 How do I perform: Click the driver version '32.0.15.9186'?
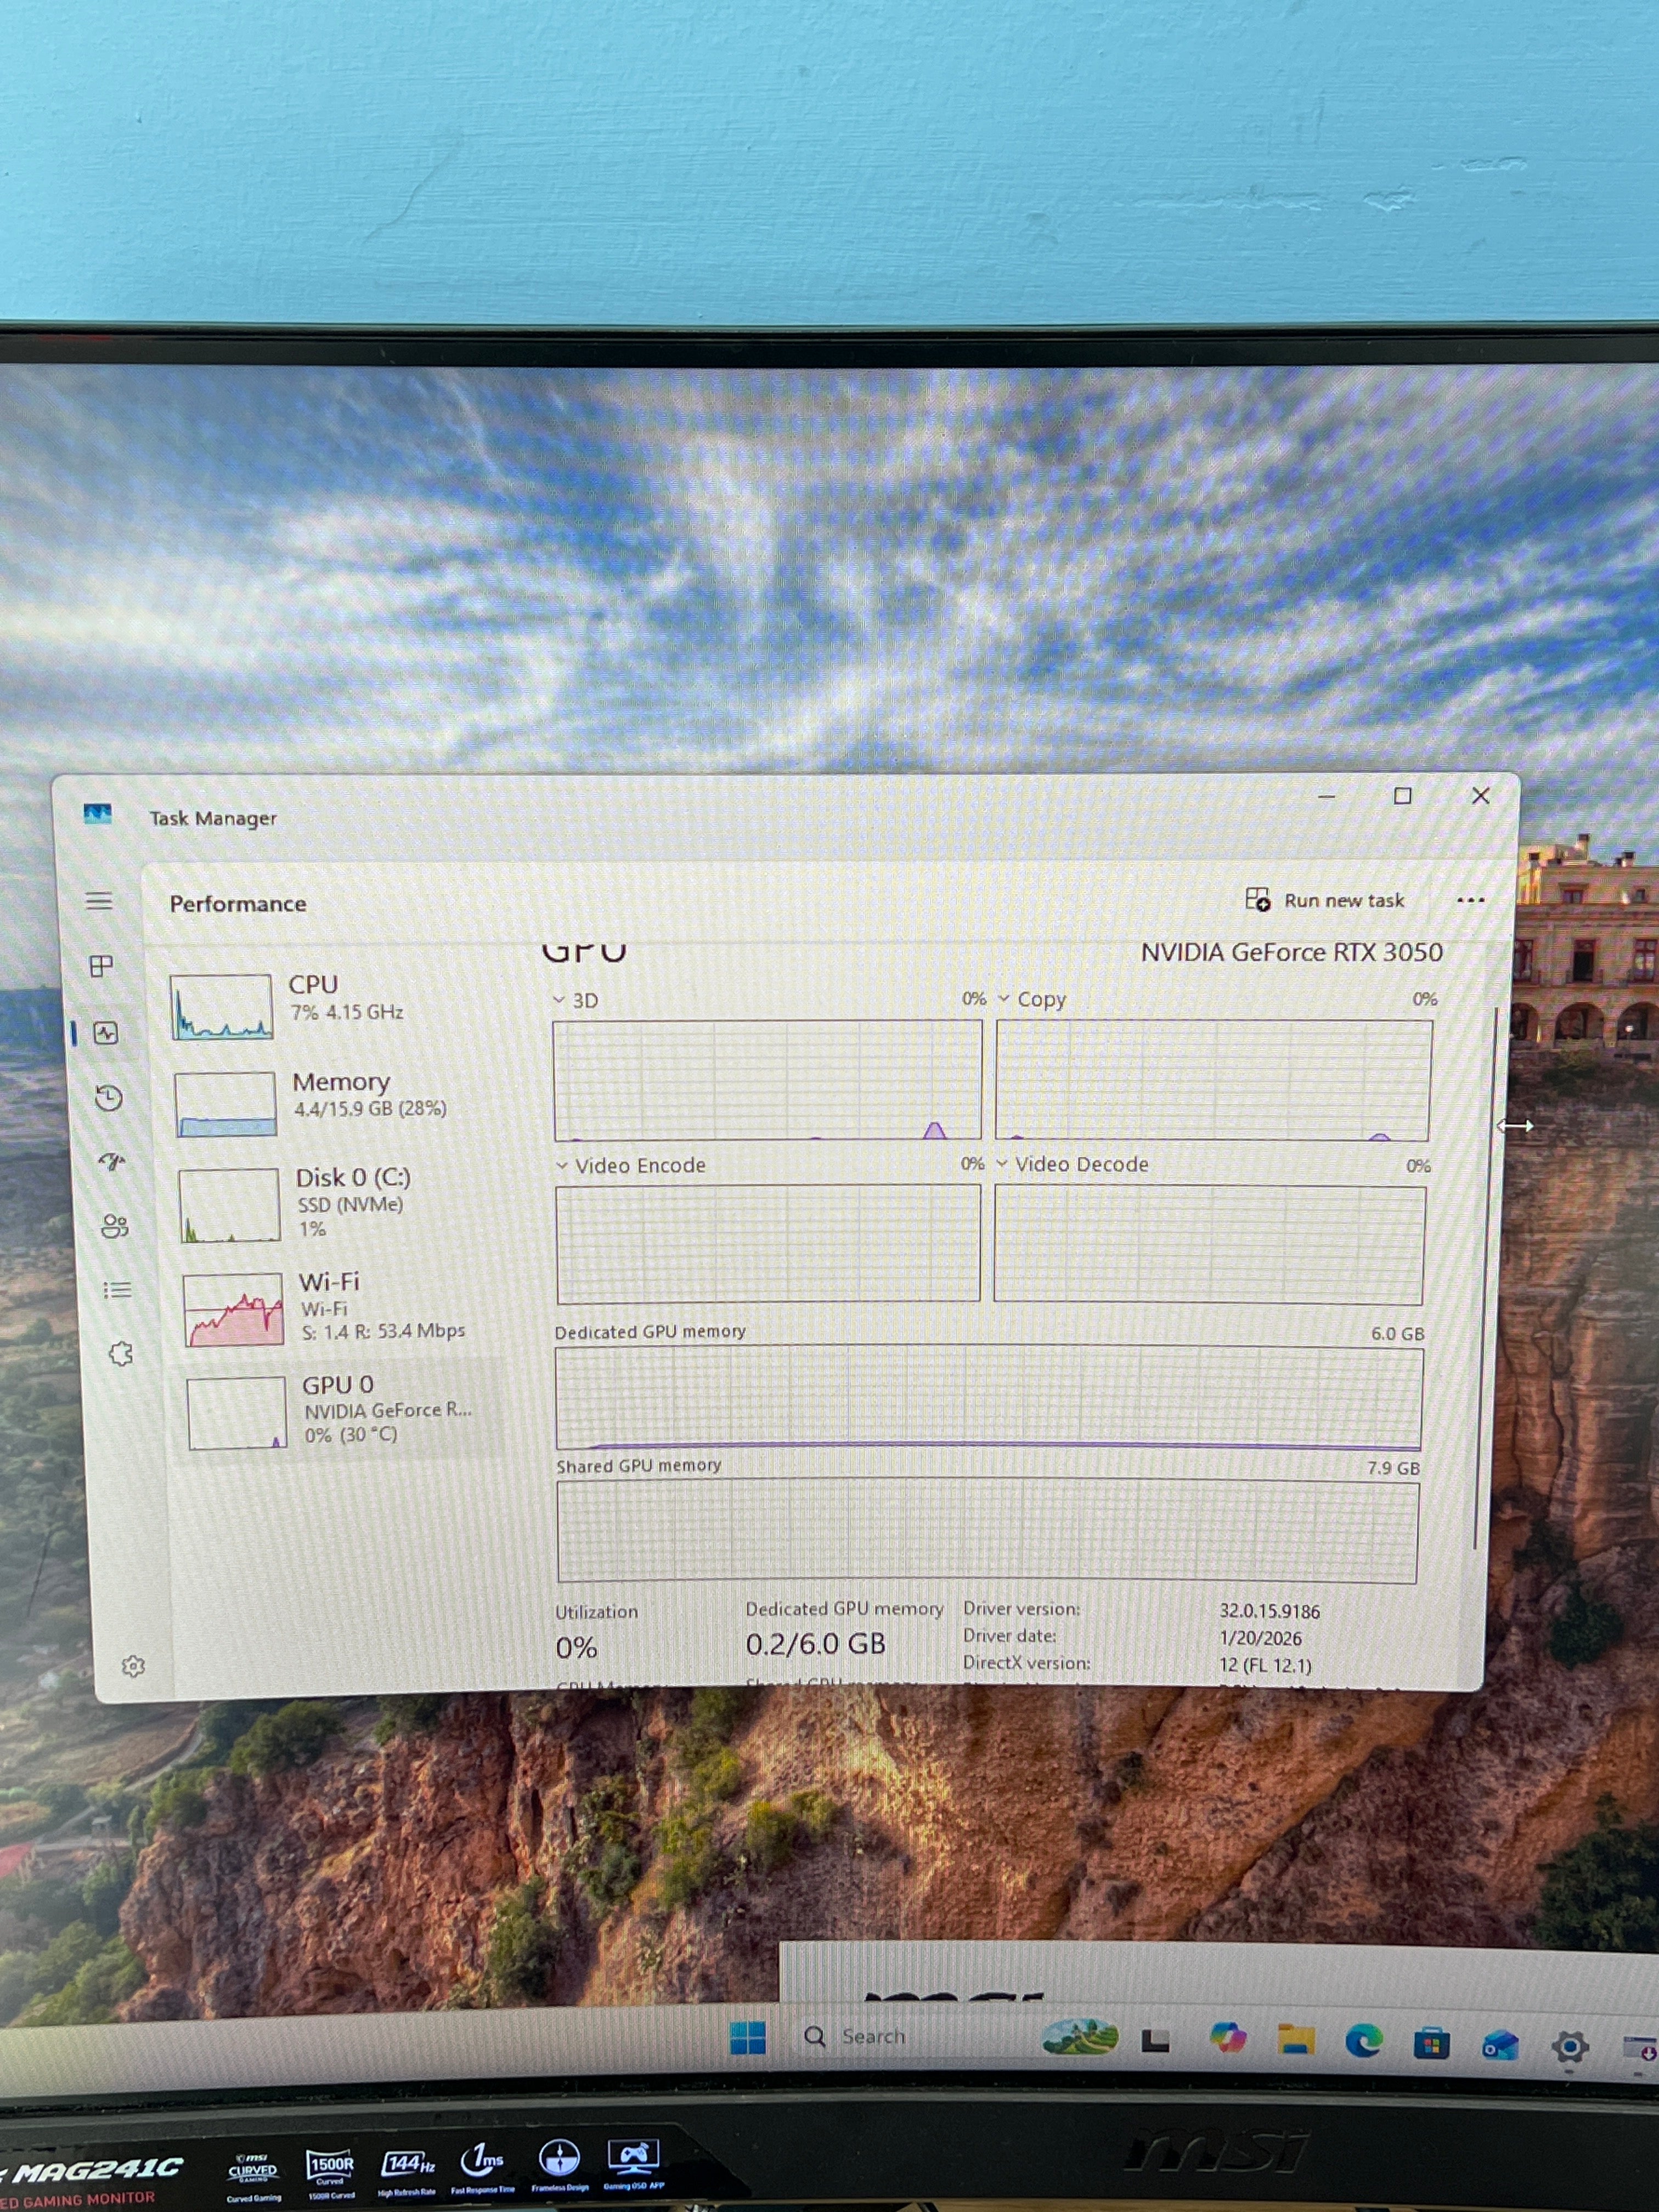[1269, 1611]
